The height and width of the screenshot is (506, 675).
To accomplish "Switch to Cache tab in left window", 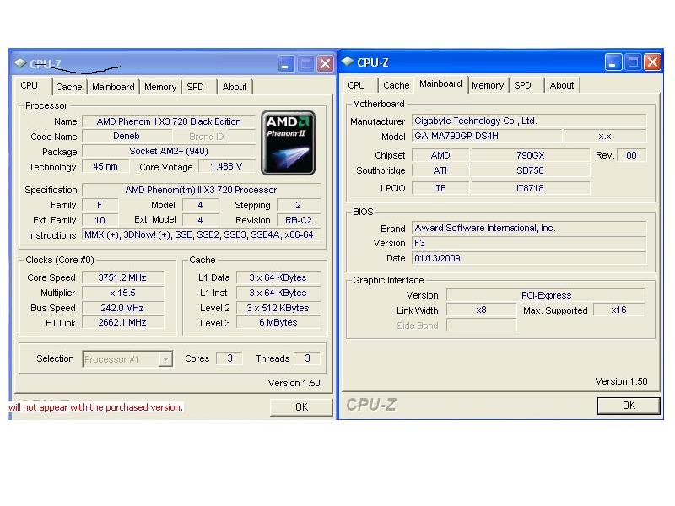I will (x=69, y=87).
